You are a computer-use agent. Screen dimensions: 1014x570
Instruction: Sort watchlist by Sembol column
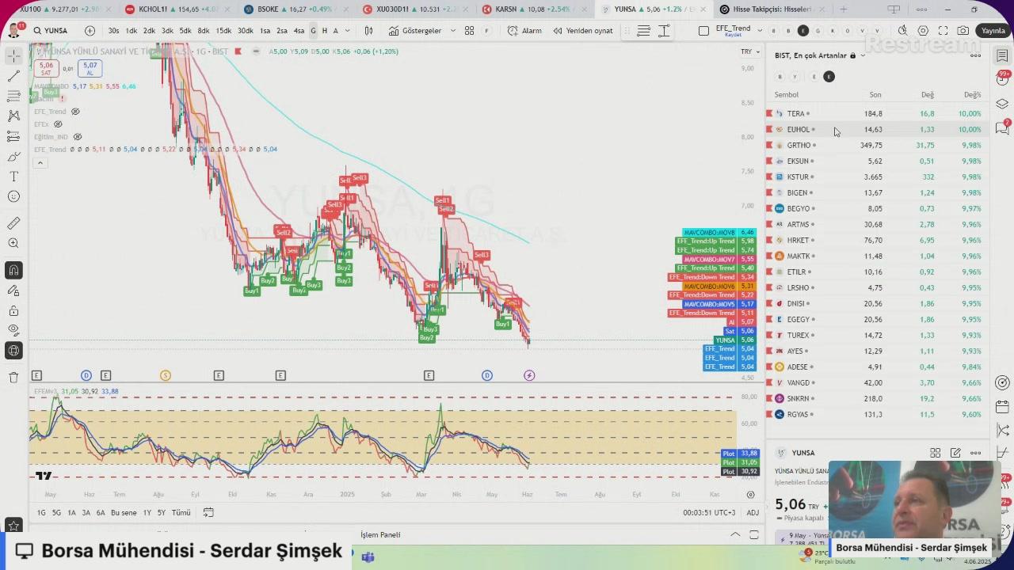pyautogui.click(x=787, y=95)
